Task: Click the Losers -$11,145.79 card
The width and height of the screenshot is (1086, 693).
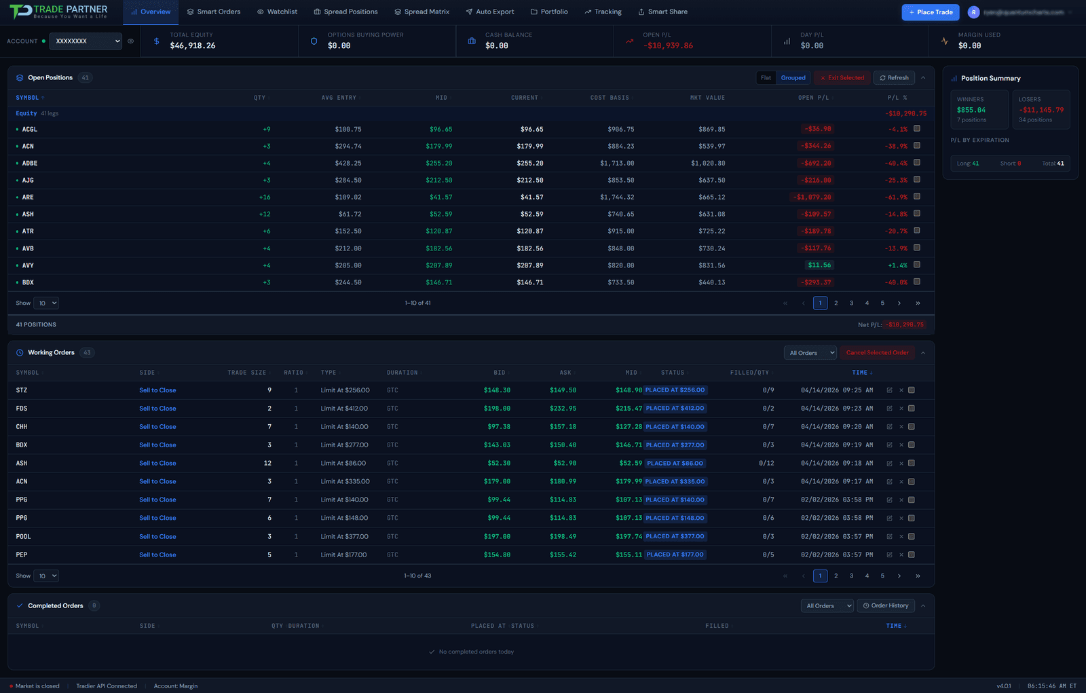Action: click(1041, 109)
